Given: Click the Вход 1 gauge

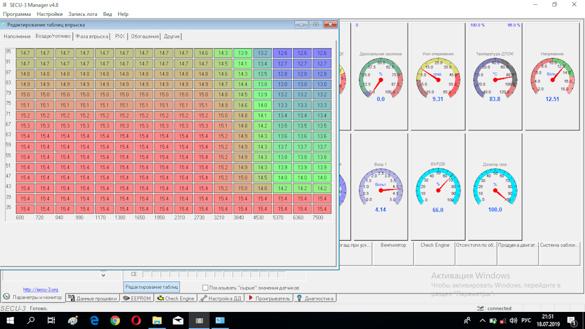Looking at the screenshot, I should point(380,187).
